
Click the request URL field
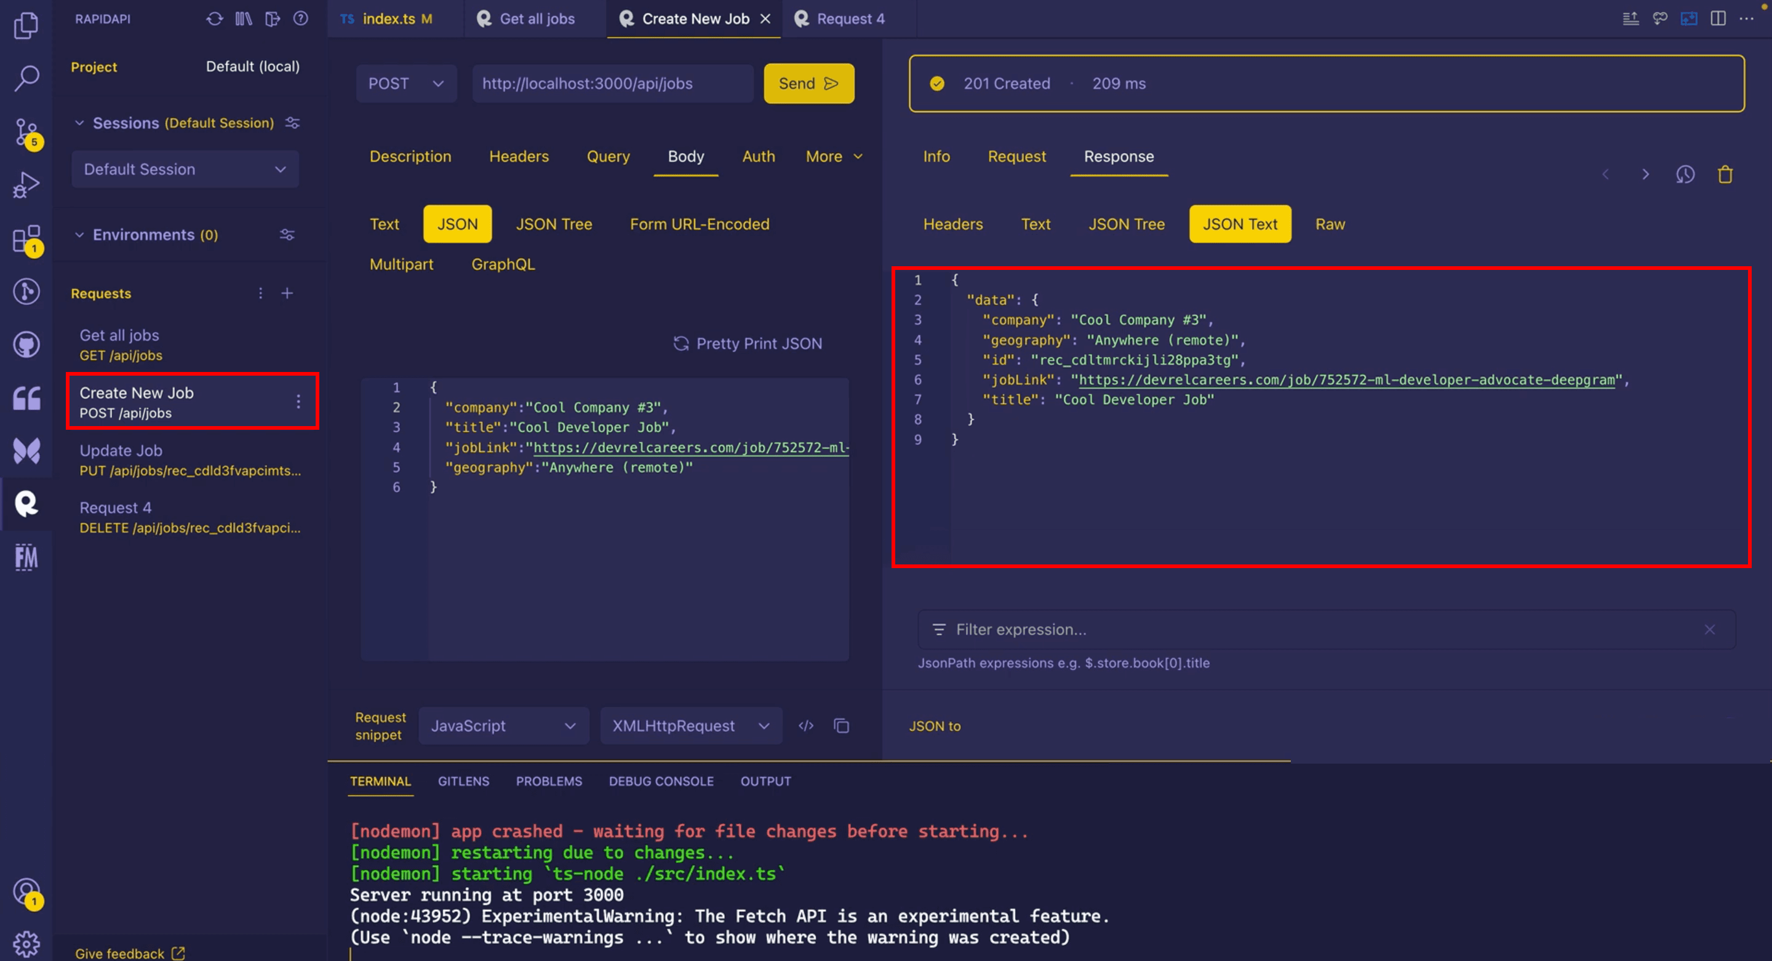[x=613, y=84]
